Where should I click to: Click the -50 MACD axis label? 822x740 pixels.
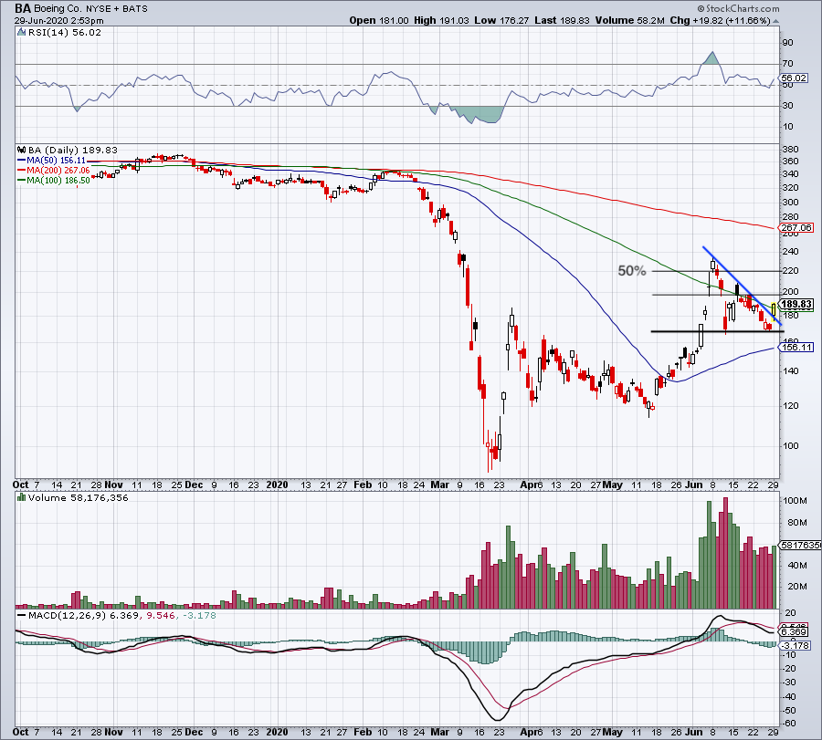pyautogui.click(x=788, y=711)
